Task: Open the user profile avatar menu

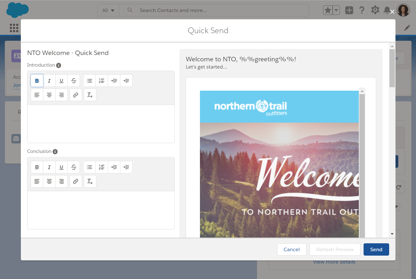Action: (403, 10)
